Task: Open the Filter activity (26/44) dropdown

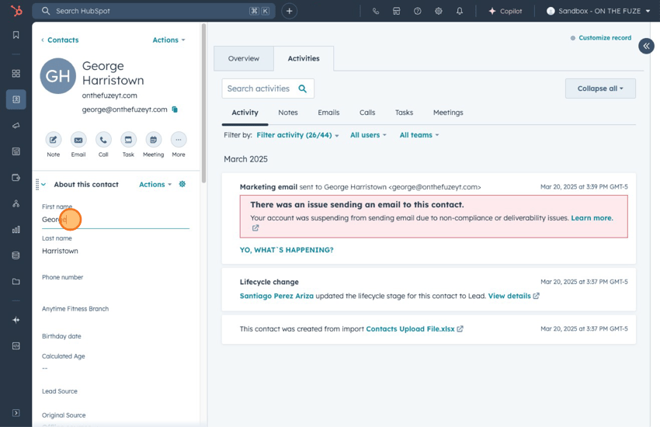Action: (x=297, y=135)
